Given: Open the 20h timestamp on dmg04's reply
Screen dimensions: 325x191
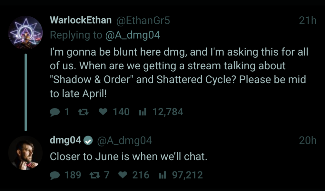Looking at the screenshot, I should pyautogui.click(x=308, y=141).
